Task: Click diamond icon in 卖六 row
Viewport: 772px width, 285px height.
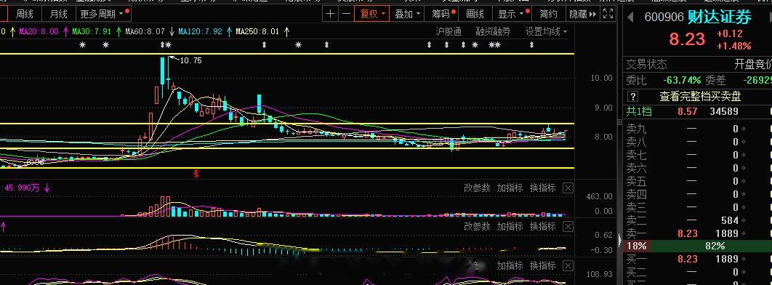Action: tap(744, 169)
